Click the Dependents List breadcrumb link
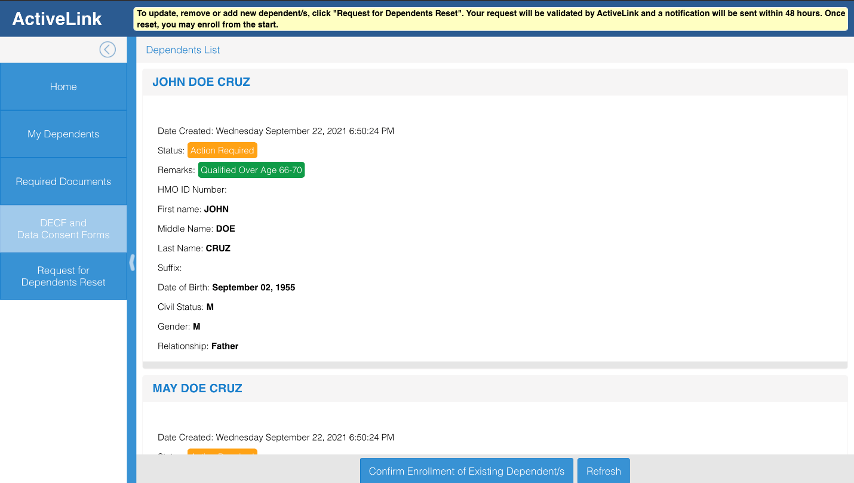854x483 pixels. pyautogui.click(x=183, y=50)
